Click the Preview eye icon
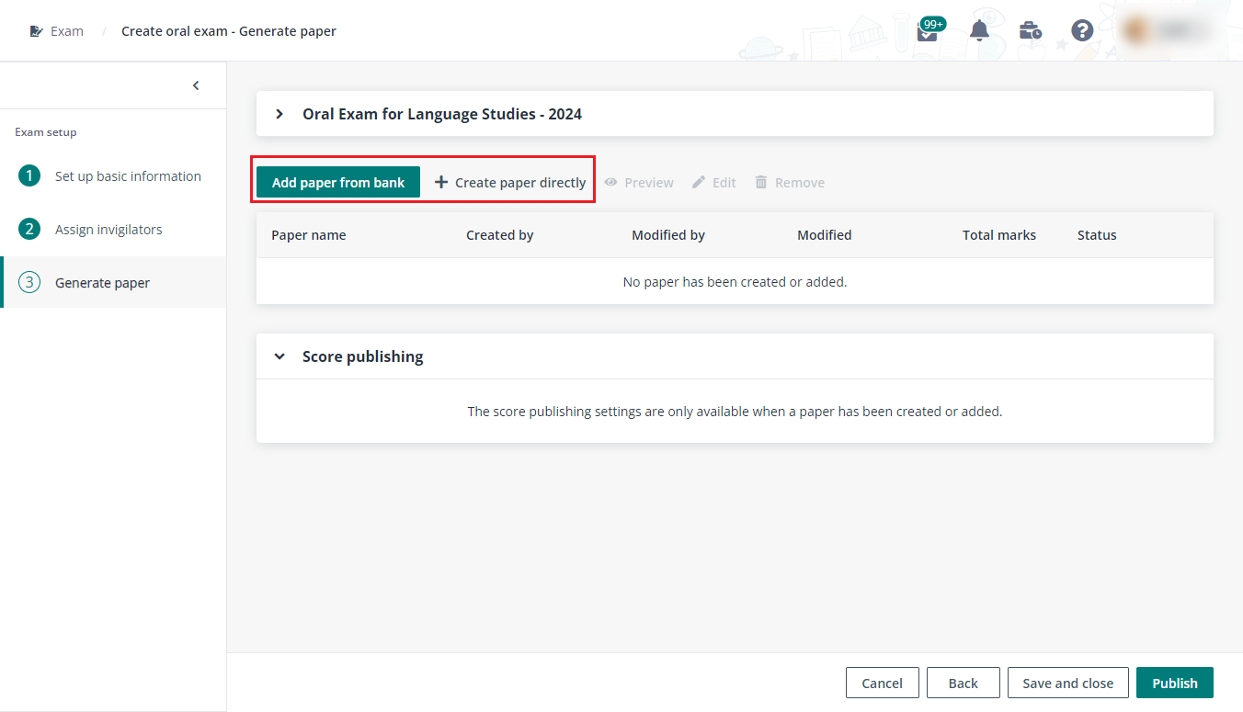Viewport: 1243px width, 712px height. click(611, 182)
